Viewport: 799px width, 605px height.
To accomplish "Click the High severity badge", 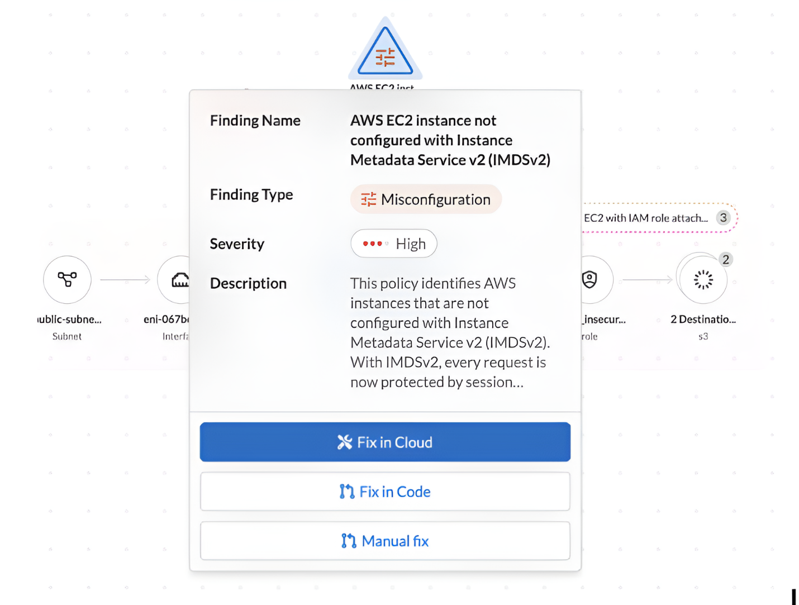I will point(393,244).
